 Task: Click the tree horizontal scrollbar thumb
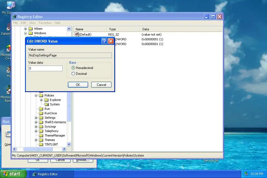pos(38,149)
